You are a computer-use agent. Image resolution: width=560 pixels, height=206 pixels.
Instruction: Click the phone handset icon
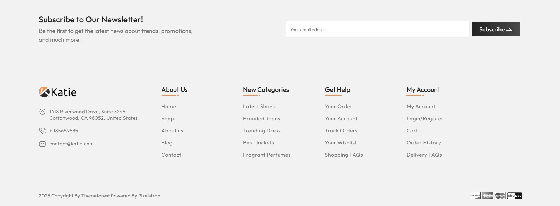42,131
